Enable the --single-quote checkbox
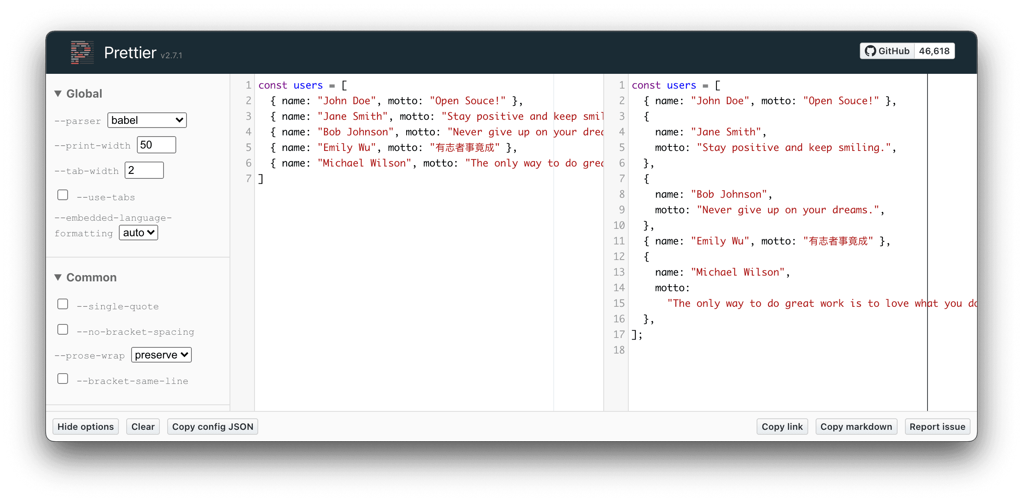The height and width of the screenshot is (502, 1023). point(63,304)
